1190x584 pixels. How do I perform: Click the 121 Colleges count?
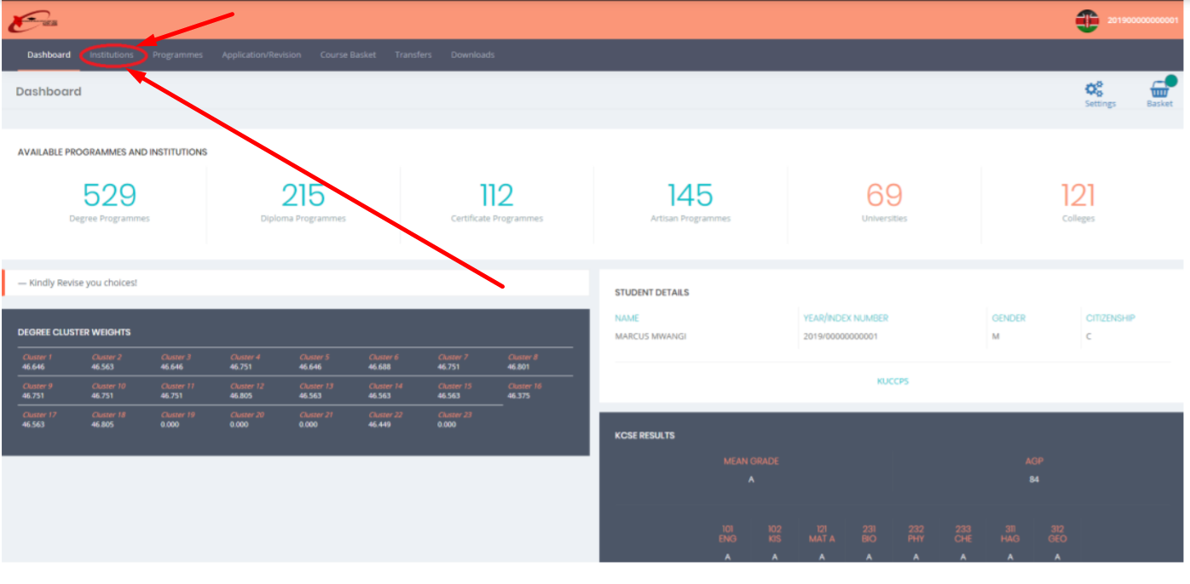1077,196
